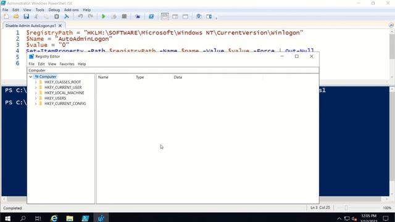Open the Tools menu in PowerShell ISE
The image size is (395, 222).
click(39, 10)
